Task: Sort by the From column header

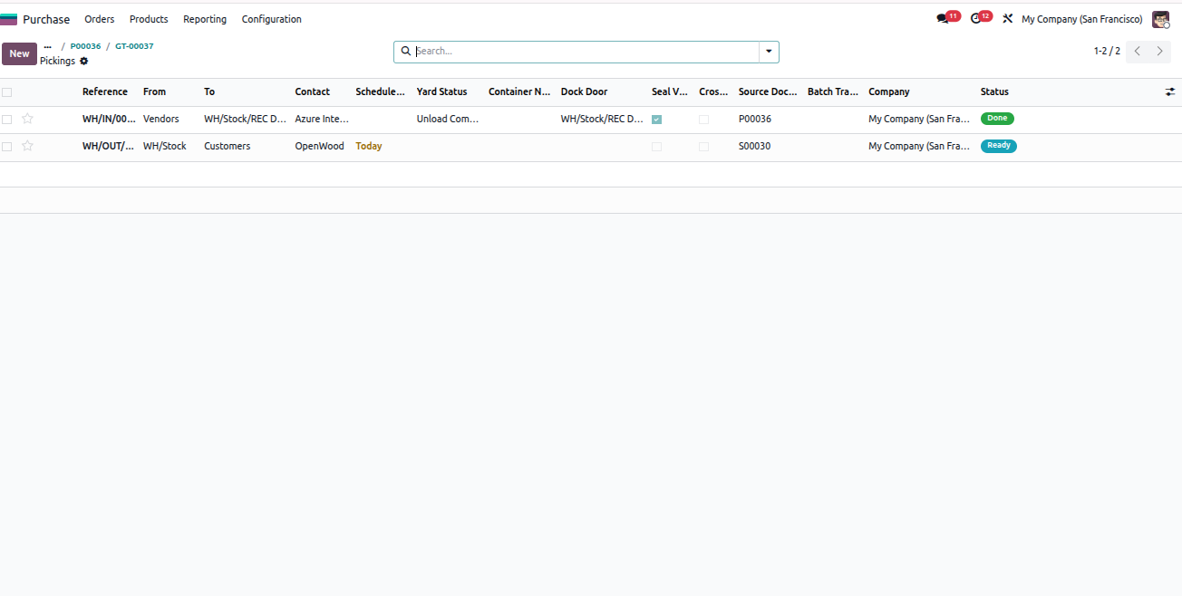Action: (155, 91)
